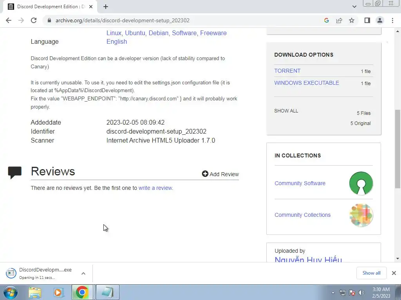Select the Discord Development Edition tab
Viewport: 401px width, 300px height.
[50, 7]
